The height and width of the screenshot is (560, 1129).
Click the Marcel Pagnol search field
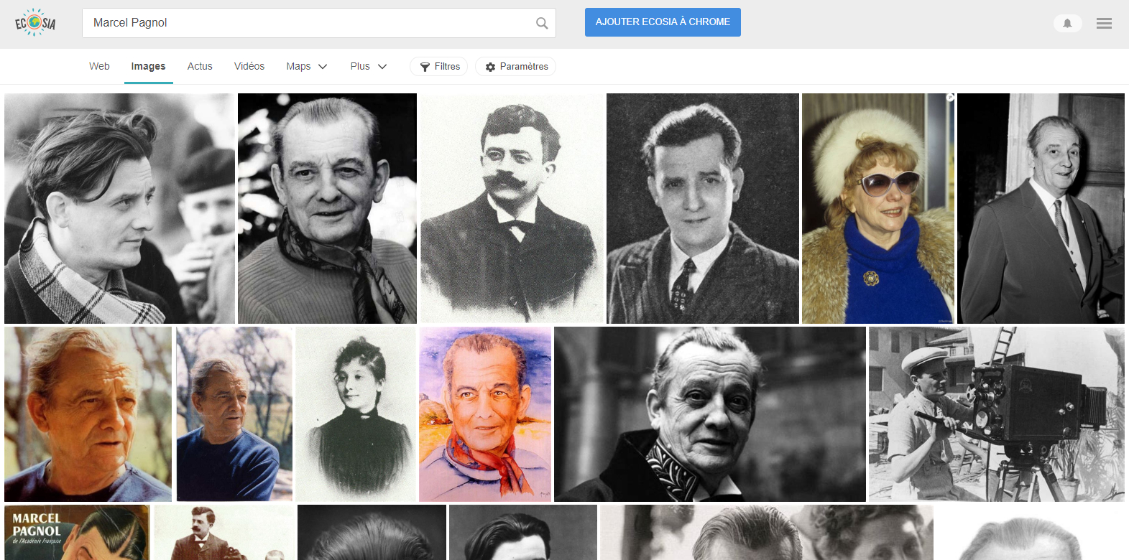tap(309, 23)
